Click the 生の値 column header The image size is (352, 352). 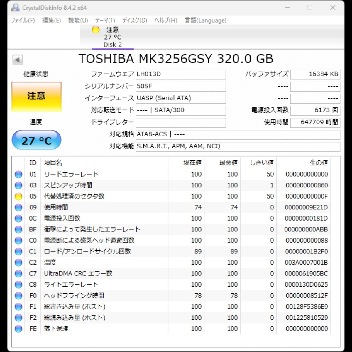318,163
